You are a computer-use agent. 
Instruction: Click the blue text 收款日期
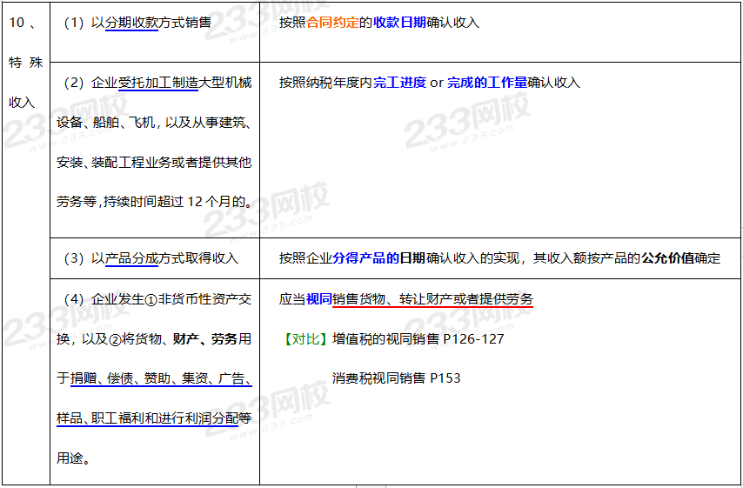(x=399, y=23)
